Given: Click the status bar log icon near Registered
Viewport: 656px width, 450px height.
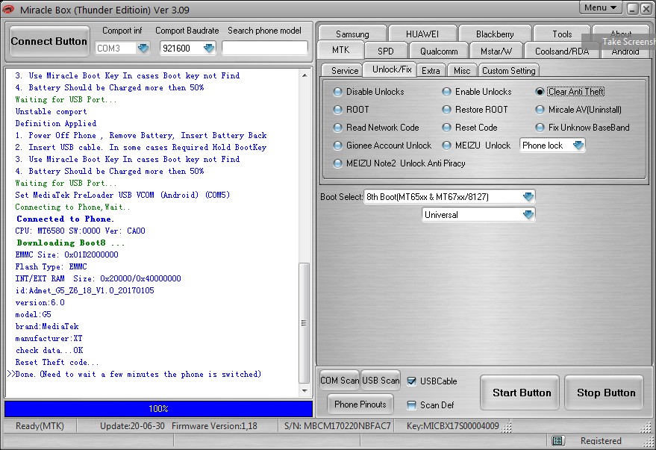Looking at the screenshot, I should click(x=557, y=440).
